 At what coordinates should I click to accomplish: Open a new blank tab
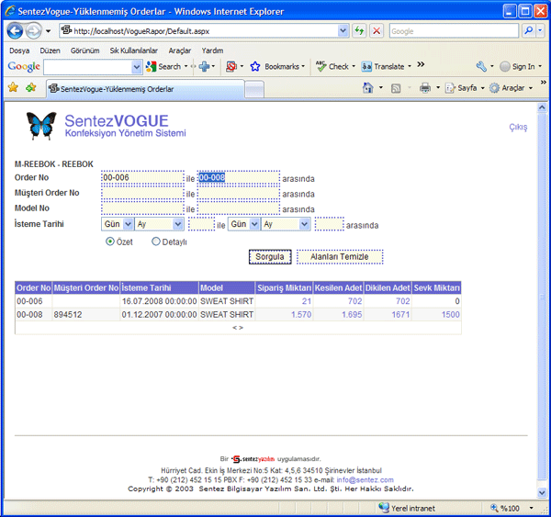(254, 89)
